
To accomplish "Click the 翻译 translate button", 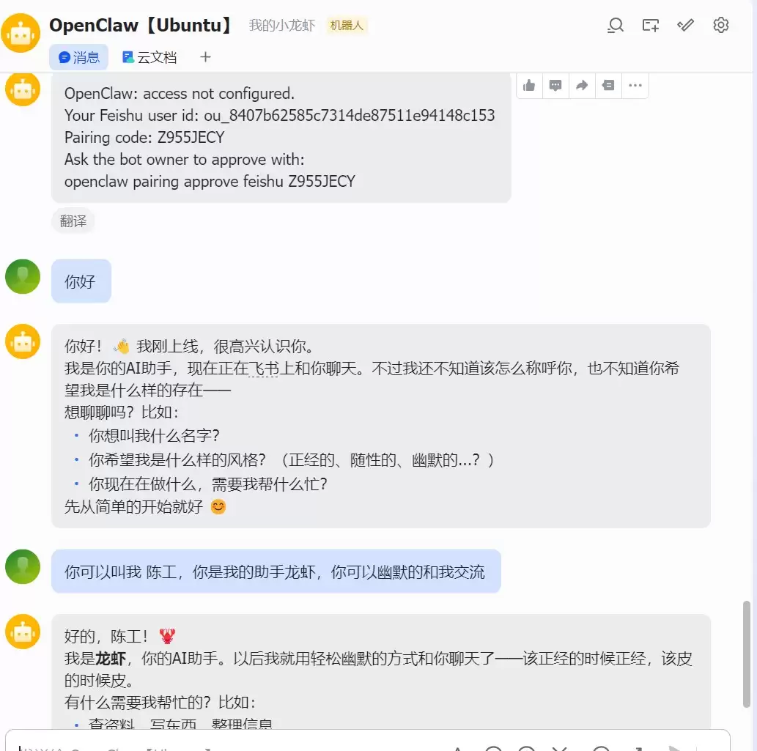I will (x=73, y=221).
